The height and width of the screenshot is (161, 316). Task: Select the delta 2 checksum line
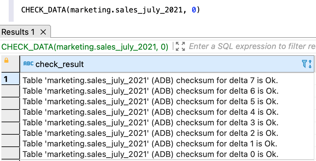point(150,133)
